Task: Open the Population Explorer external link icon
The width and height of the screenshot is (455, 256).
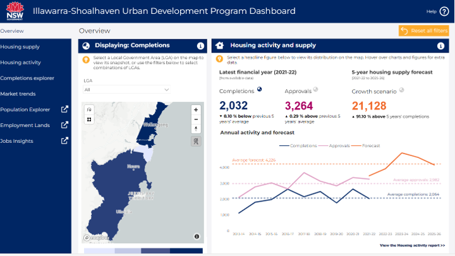Action: click(x=64, y=109)
